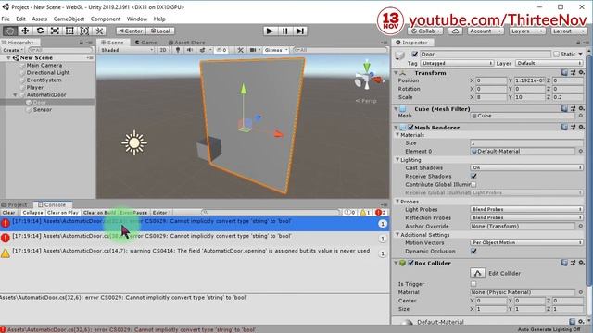Screen dimensions: 593x333
Task: Open Transform component gear menu
Action: pos(581,72)
